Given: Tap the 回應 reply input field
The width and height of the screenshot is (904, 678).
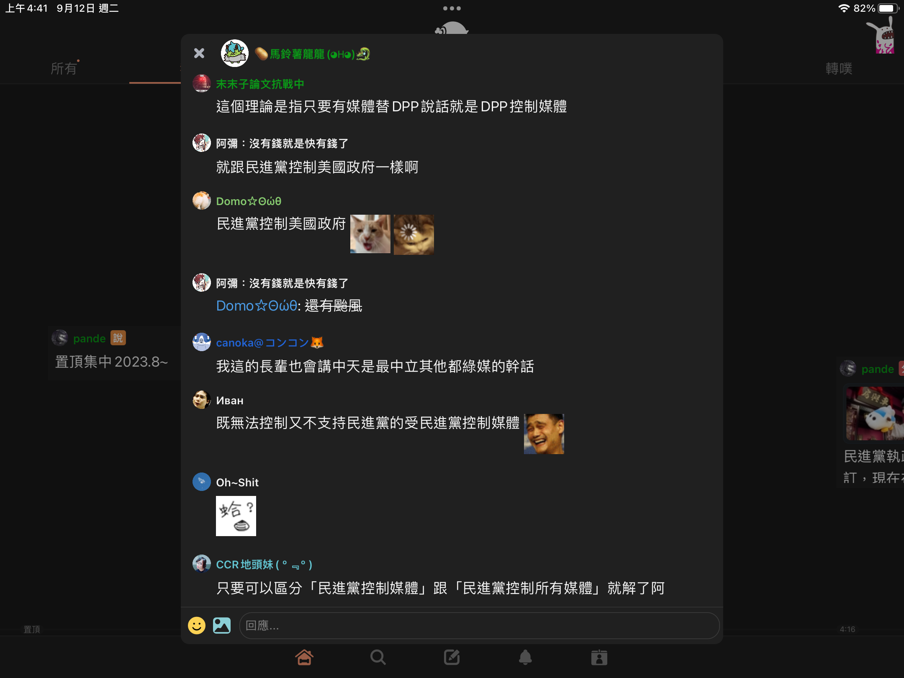Looking at the screenshot, I should [479, 626].
